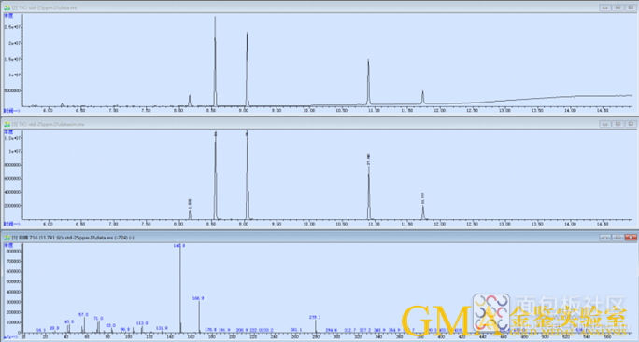639x342 pixels.
Task: Close the mass spectrum window with red X
Action: tap(631, 237)
